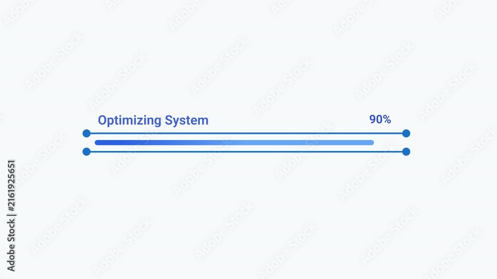Screen dimensions: 497x279
Task: Click the vertical Adobe Stock text
Action: [x=11, y=245]
